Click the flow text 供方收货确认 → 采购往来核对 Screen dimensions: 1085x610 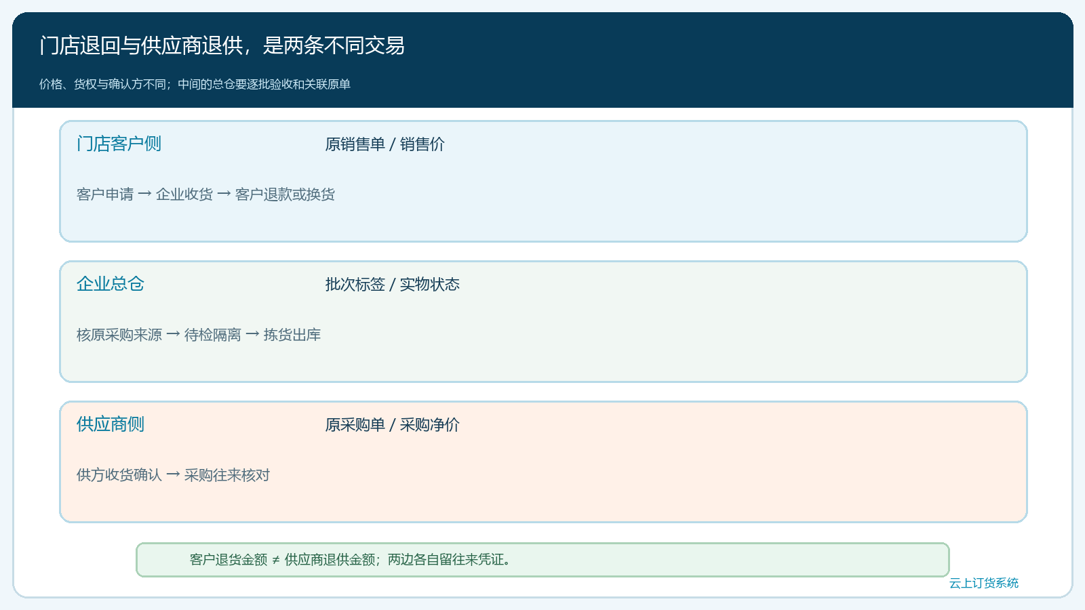[173, 475]
